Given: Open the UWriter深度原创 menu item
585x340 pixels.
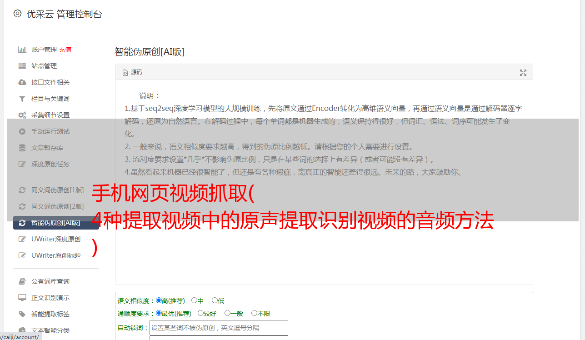Looking at the screenshot, I should [x=56, y=239].
